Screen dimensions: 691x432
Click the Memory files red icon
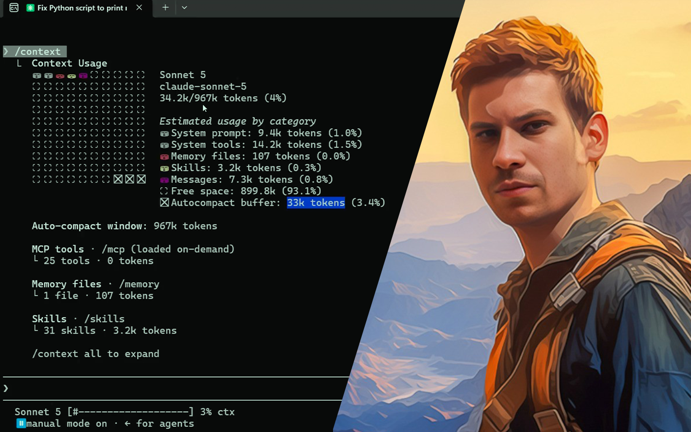(164, 156)
